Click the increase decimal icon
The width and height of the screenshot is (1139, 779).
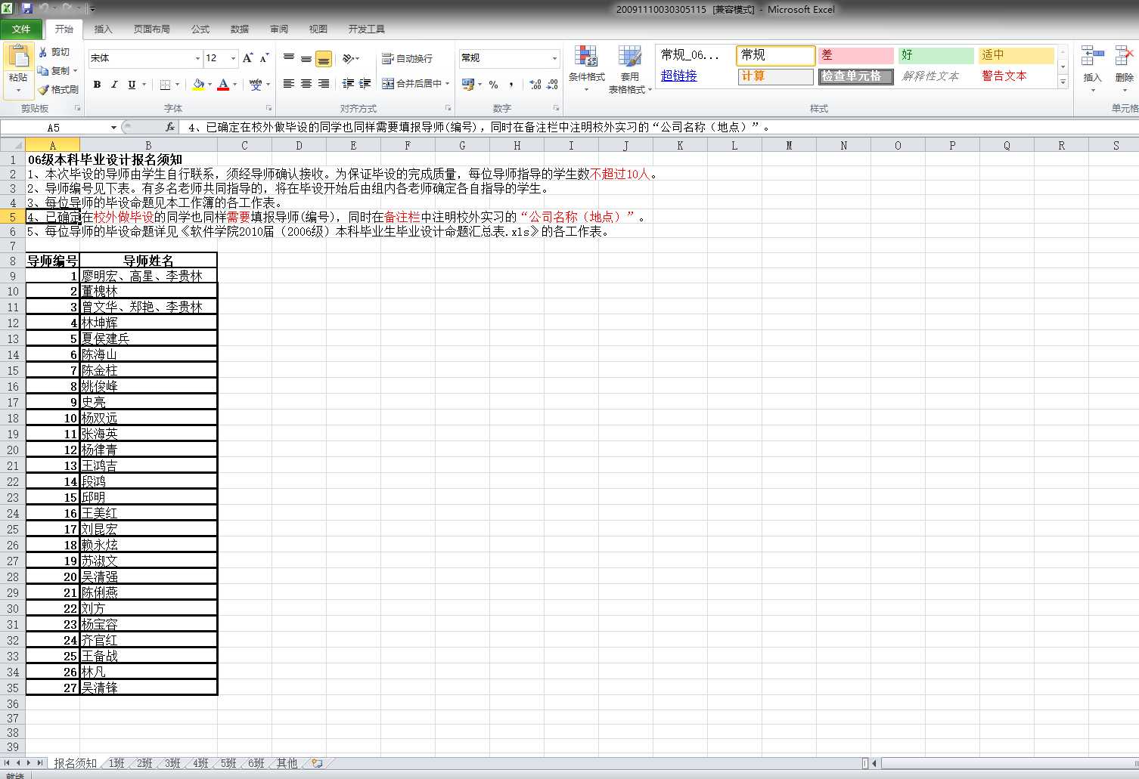[535, 84]
